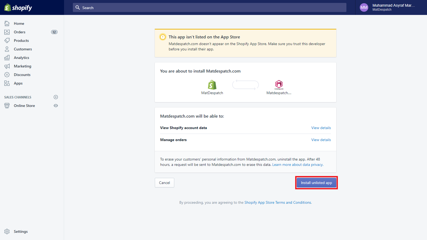Click 'You are about to install' heading
Viewport: 427px width, 240px height.
(x=200, y=71)
